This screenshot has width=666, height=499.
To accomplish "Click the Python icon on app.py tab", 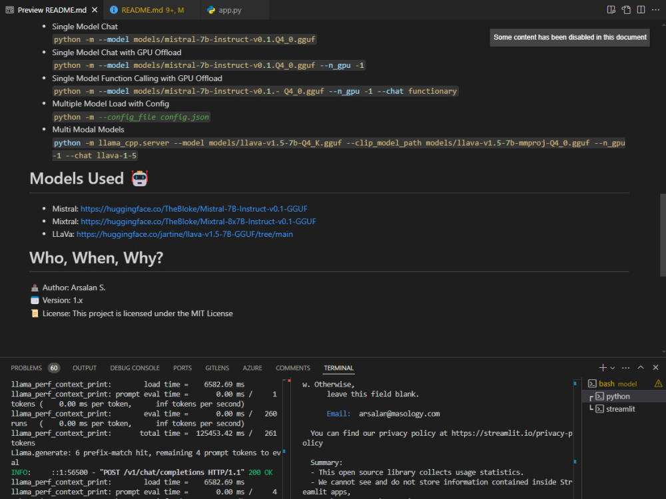I will coord(211,10).
